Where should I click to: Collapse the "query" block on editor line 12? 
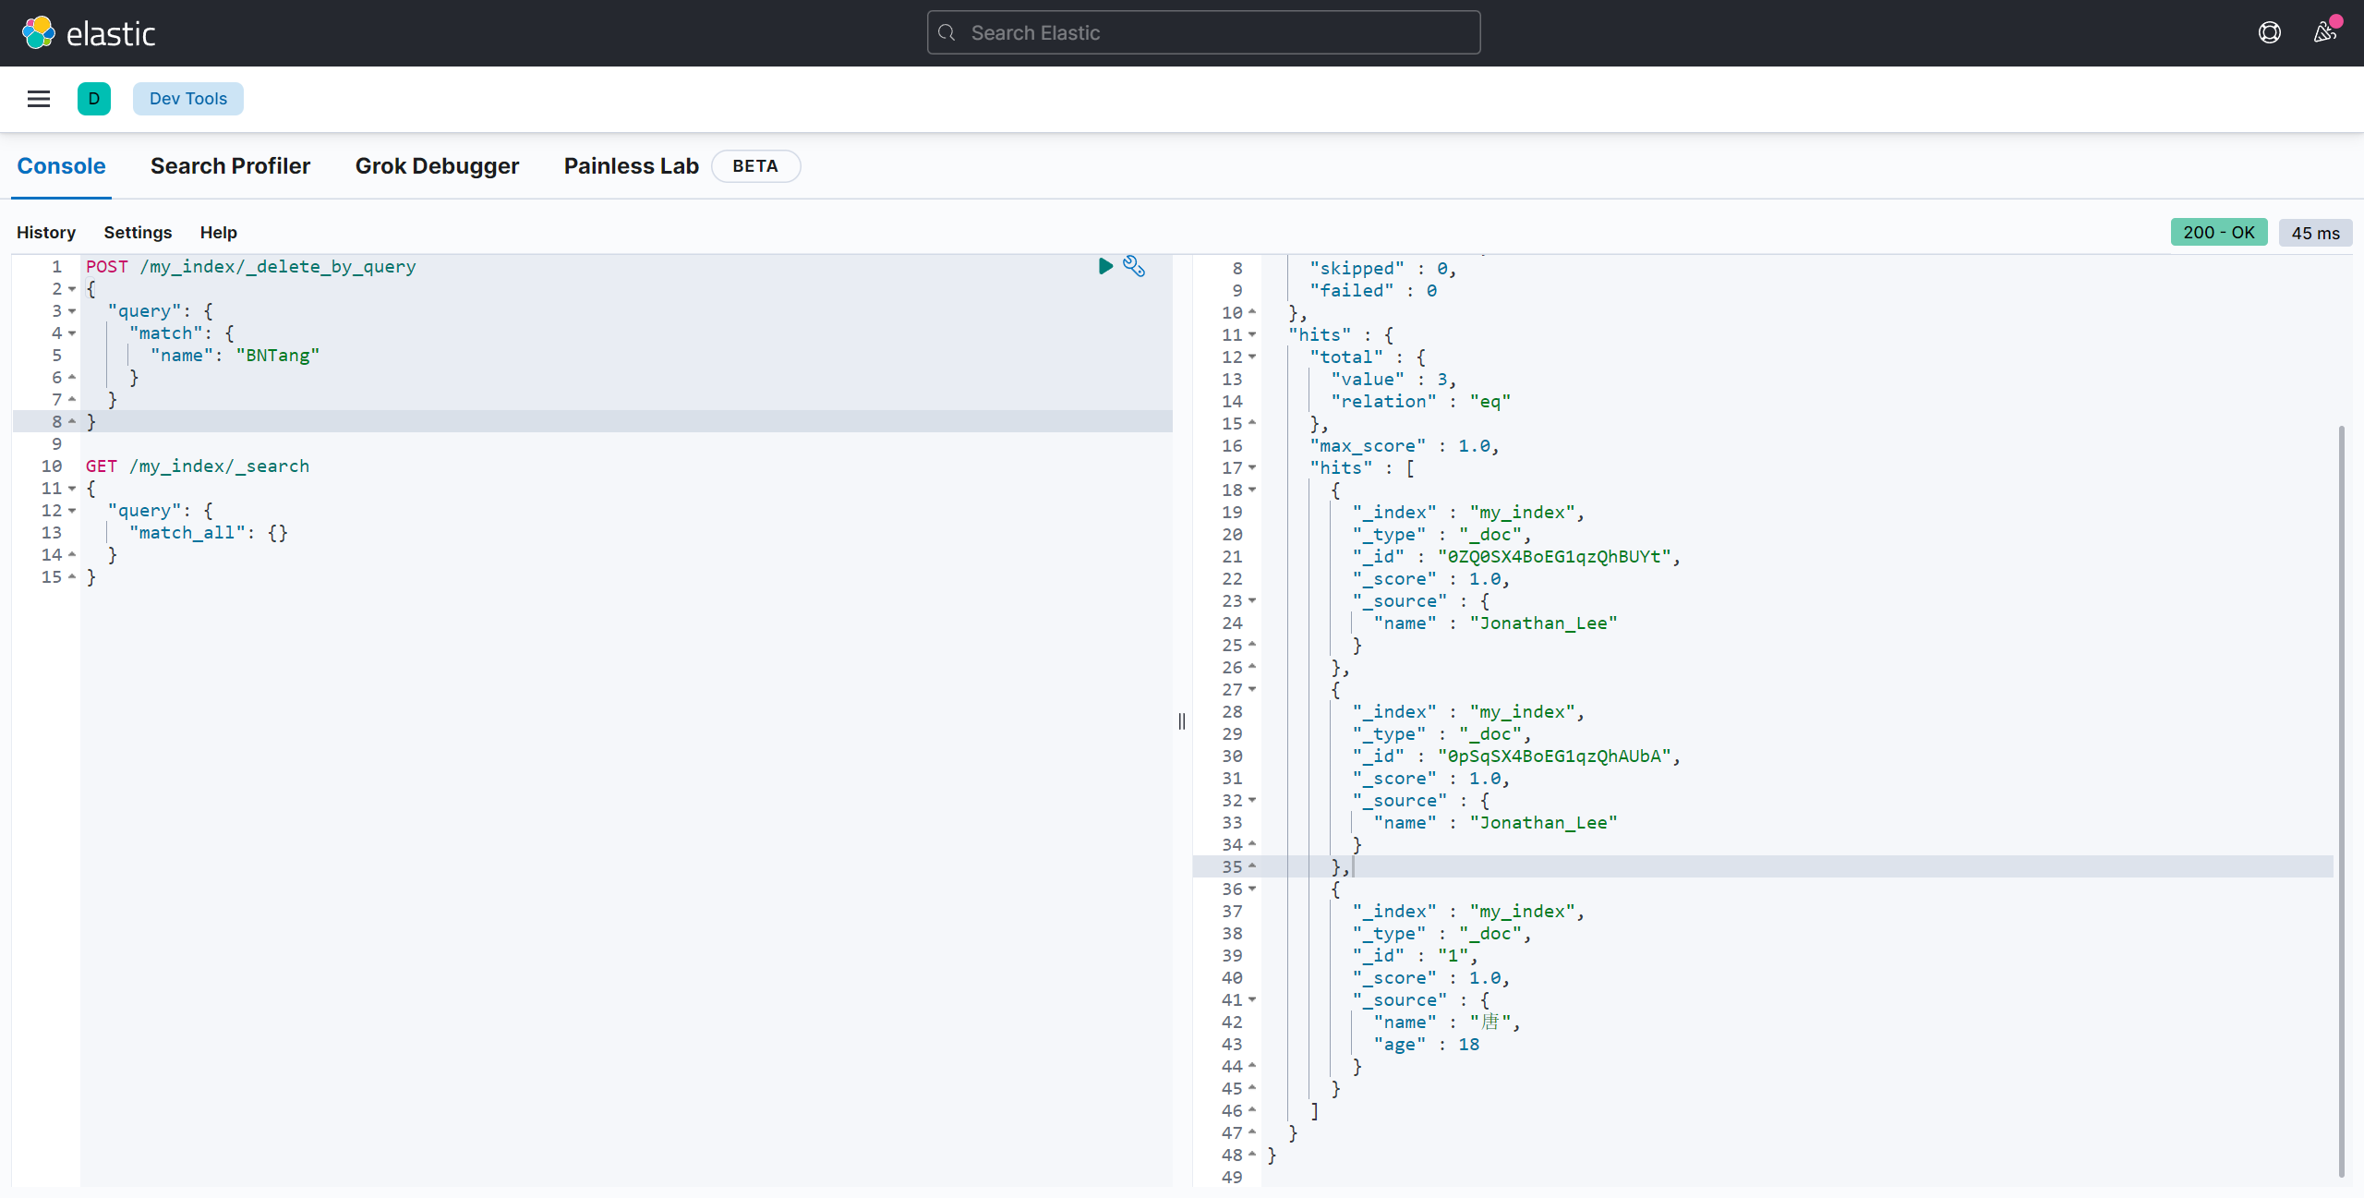72,511
